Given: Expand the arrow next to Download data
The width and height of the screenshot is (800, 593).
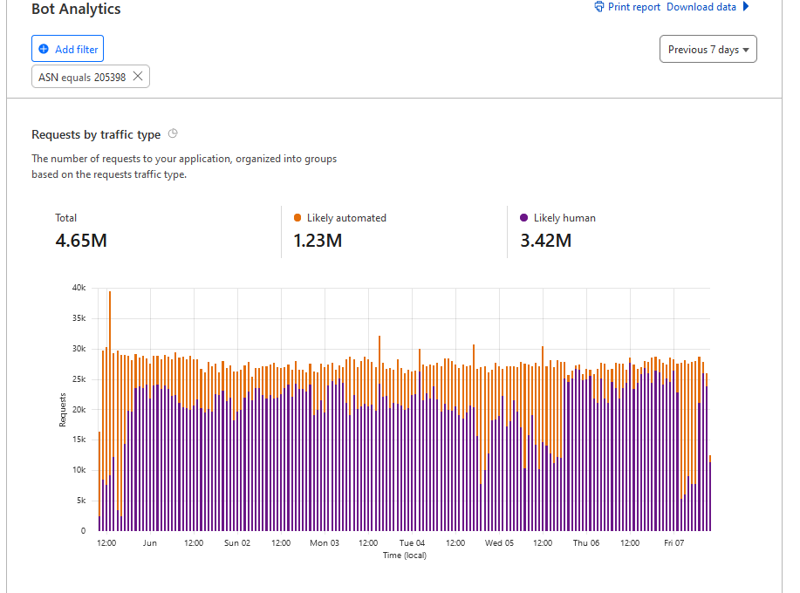Looking at the screenshot, I should click(x=745, y=7).
